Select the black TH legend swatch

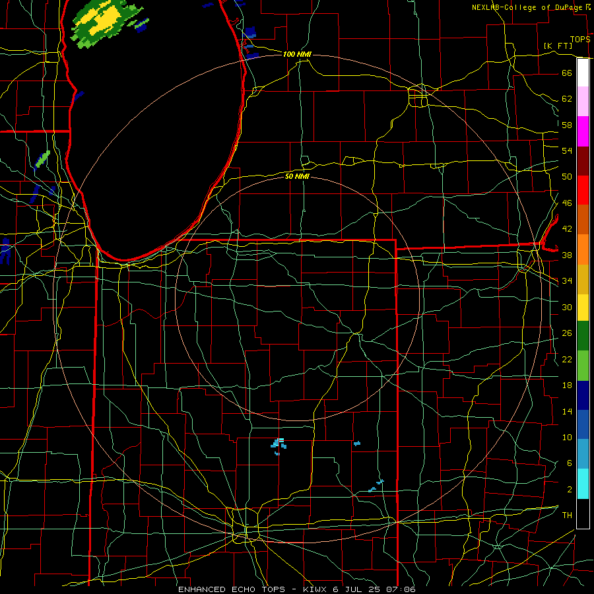pos(583,513)
